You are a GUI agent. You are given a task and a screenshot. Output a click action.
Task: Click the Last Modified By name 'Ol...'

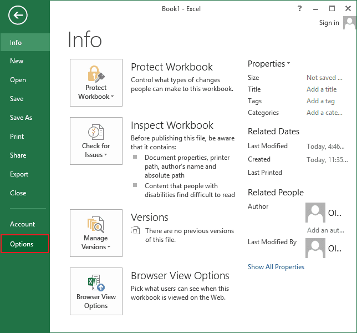pos(334,249)
